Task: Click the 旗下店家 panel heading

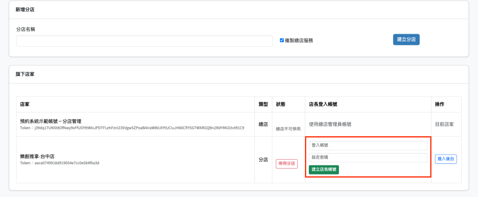Action: tap(25, 74)
